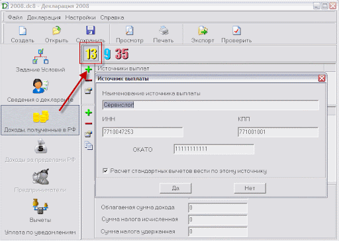Edit payment source with upper edit icon

[89, 90]
